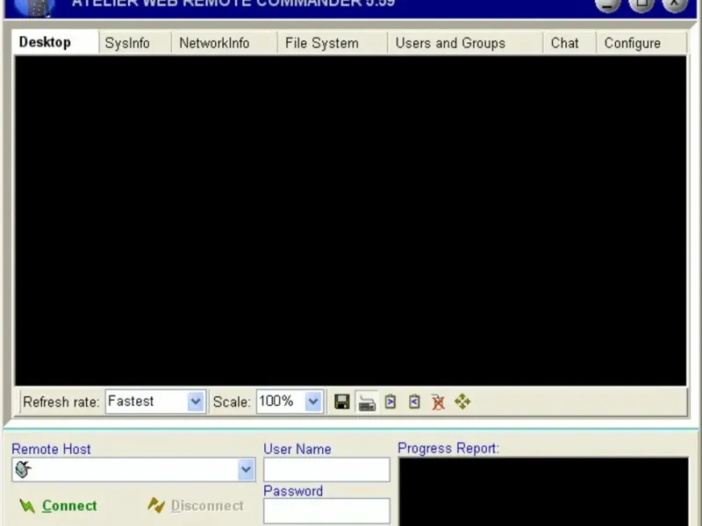The width and height of the screenshot is (702, 526).
Task: Click the black remote desktop view area
Action: (350, 221)
